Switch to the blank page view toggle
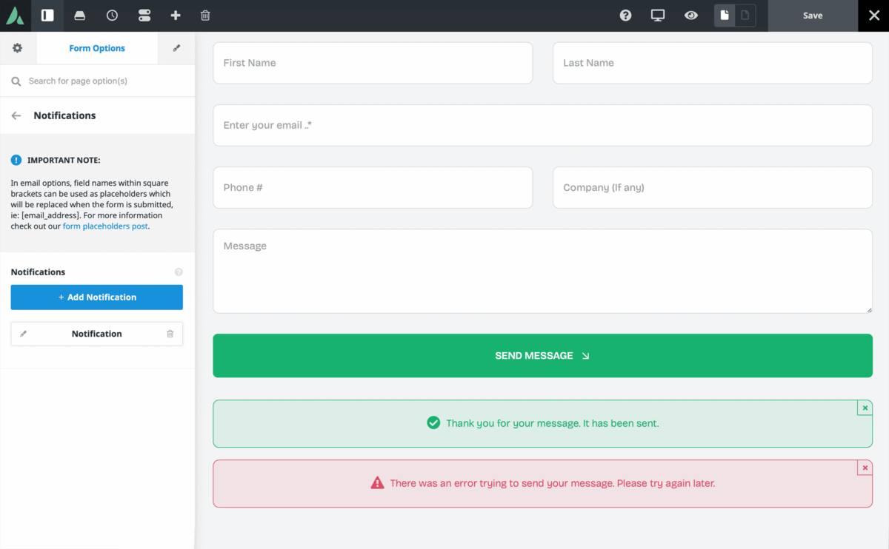This screenshot has width=889, height=549. (745, 16)
